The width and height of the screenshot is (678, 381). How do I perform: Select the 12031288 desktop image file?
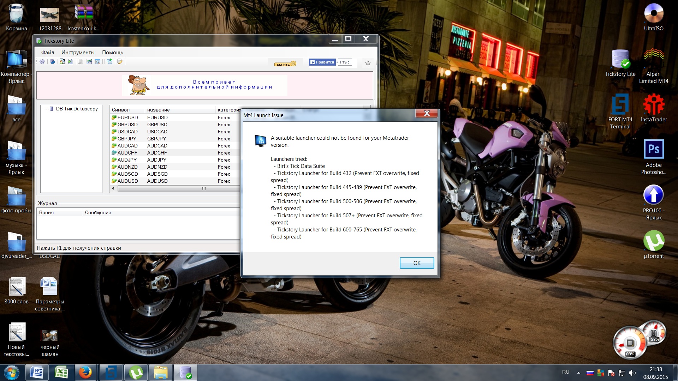tap(50, 19)
